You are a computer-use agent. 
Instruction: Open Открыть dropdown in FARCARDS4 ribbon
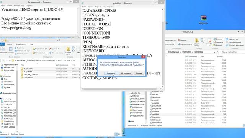[x=219, y=39]
